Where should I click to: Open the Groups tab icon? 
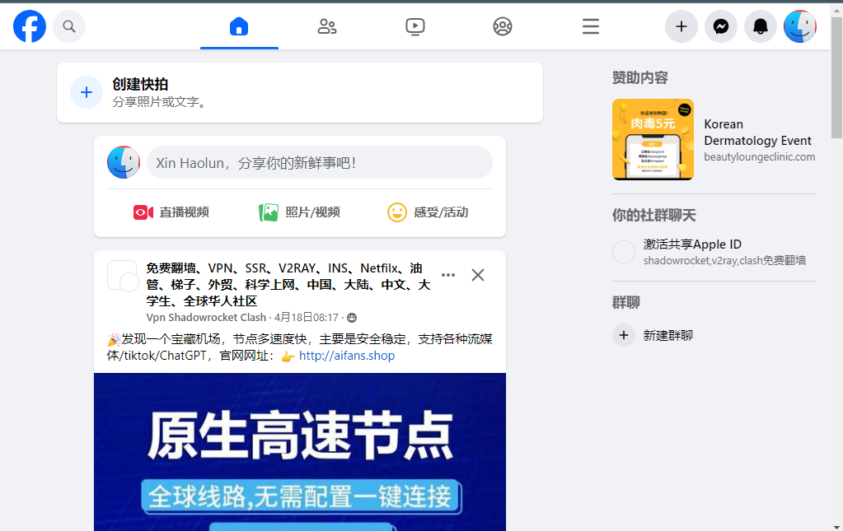click(x=503, y=26)
